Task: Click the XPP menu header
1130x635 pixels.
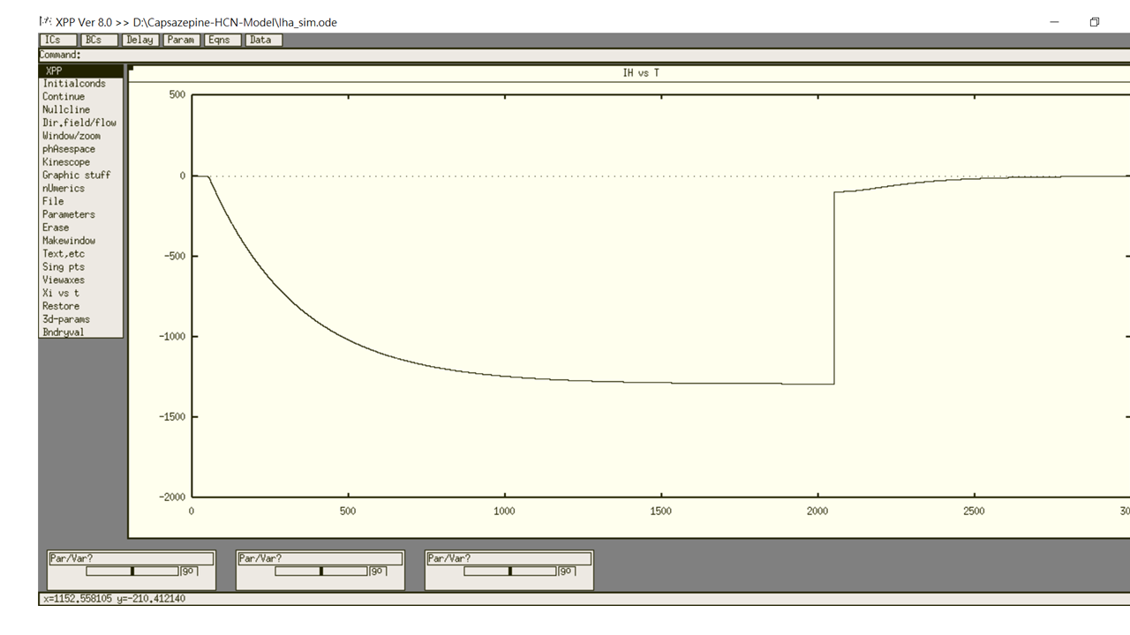Action: coord(80,71)
